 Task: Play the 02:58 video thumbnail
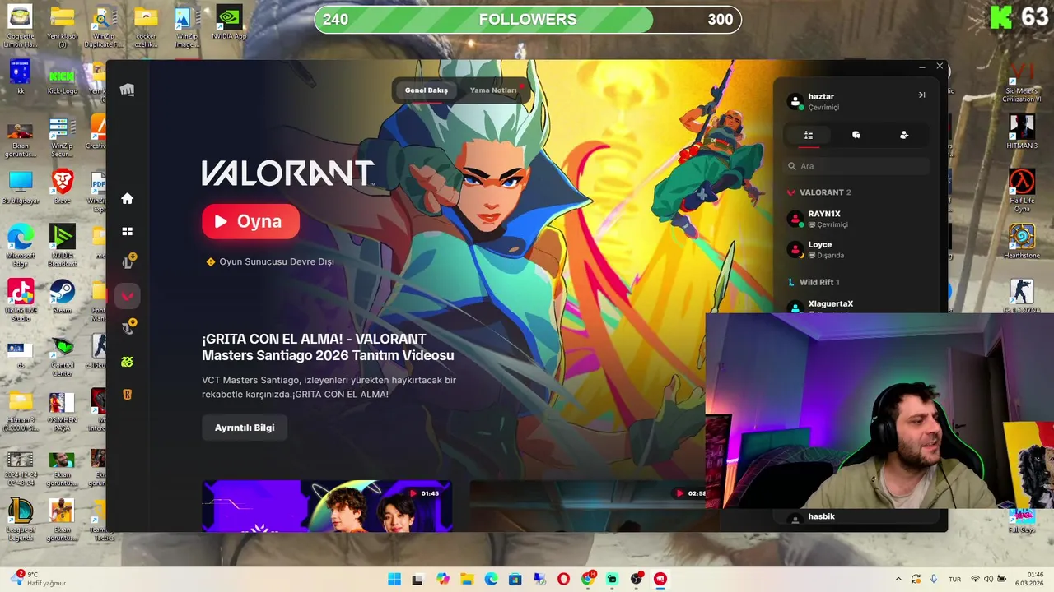click(x=588, y=506)
